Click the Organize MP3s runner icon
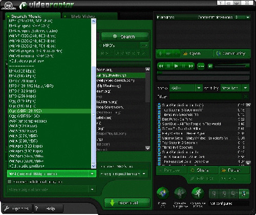Image resolution: width=256 pixels, height=215 pixels. 198,194
